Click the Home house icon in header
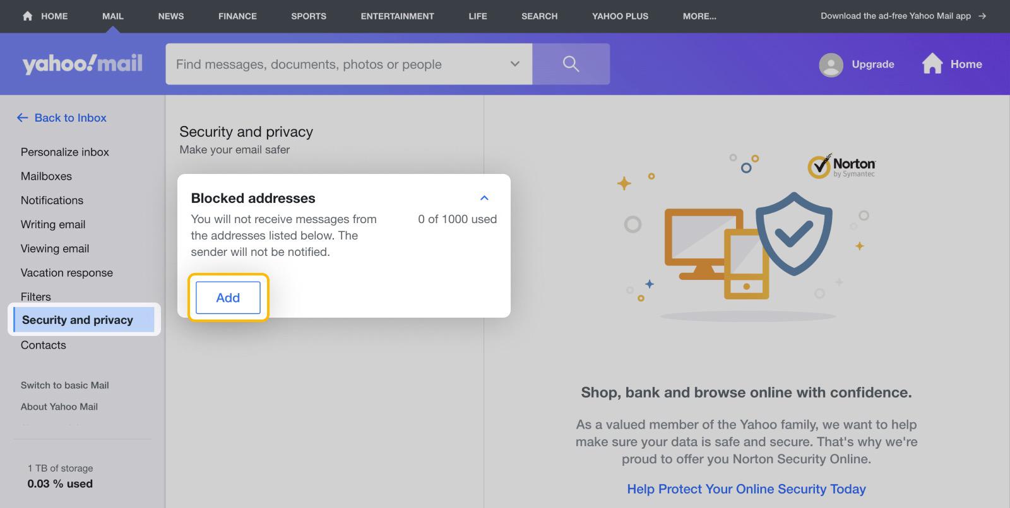 (932, 64)
